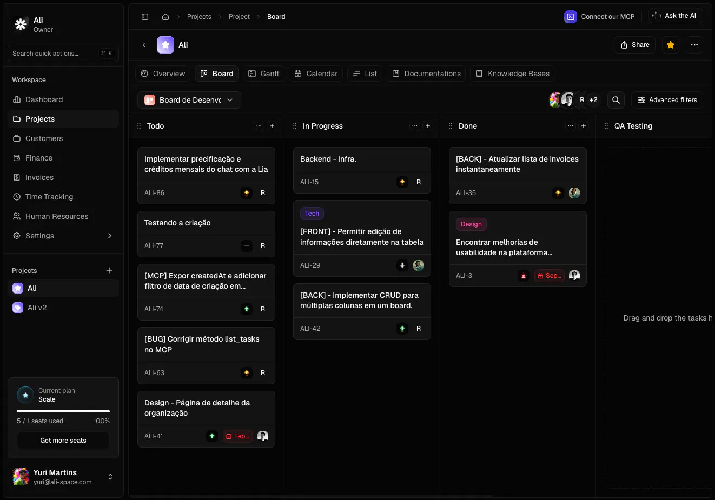Grab the In Progress column drag handle
Viewport: 715px width, 500px height.
295,126
